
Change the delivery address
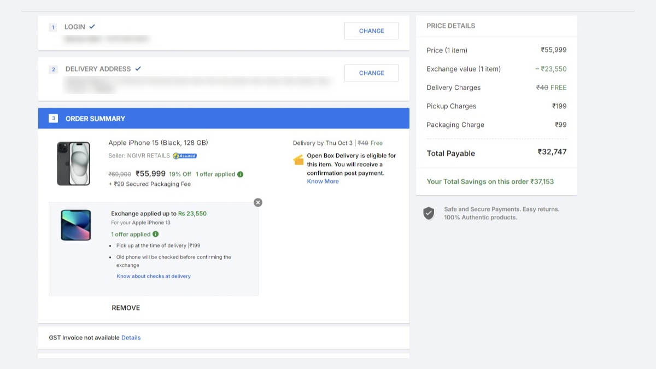point(371,73)
